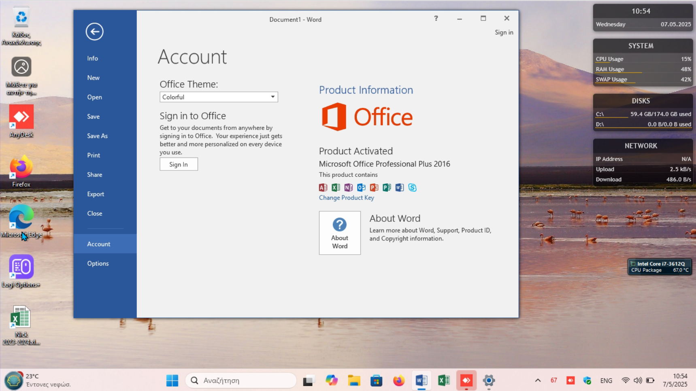The image size is (696, 391).
Task: Open the AnyDesk desktop shortcut
Action: [21, 121]
